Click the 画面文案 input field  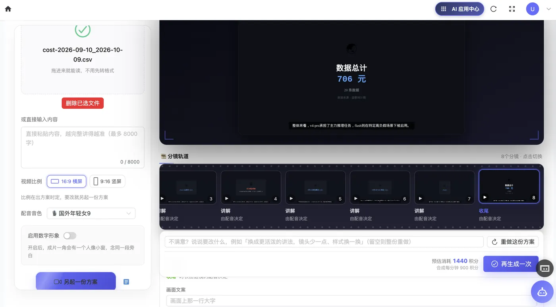coord(351,301)
